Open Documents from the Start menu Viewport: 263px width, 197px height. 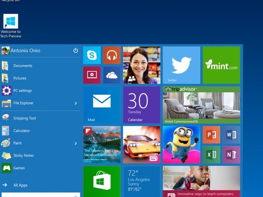[x=40, y=66]
